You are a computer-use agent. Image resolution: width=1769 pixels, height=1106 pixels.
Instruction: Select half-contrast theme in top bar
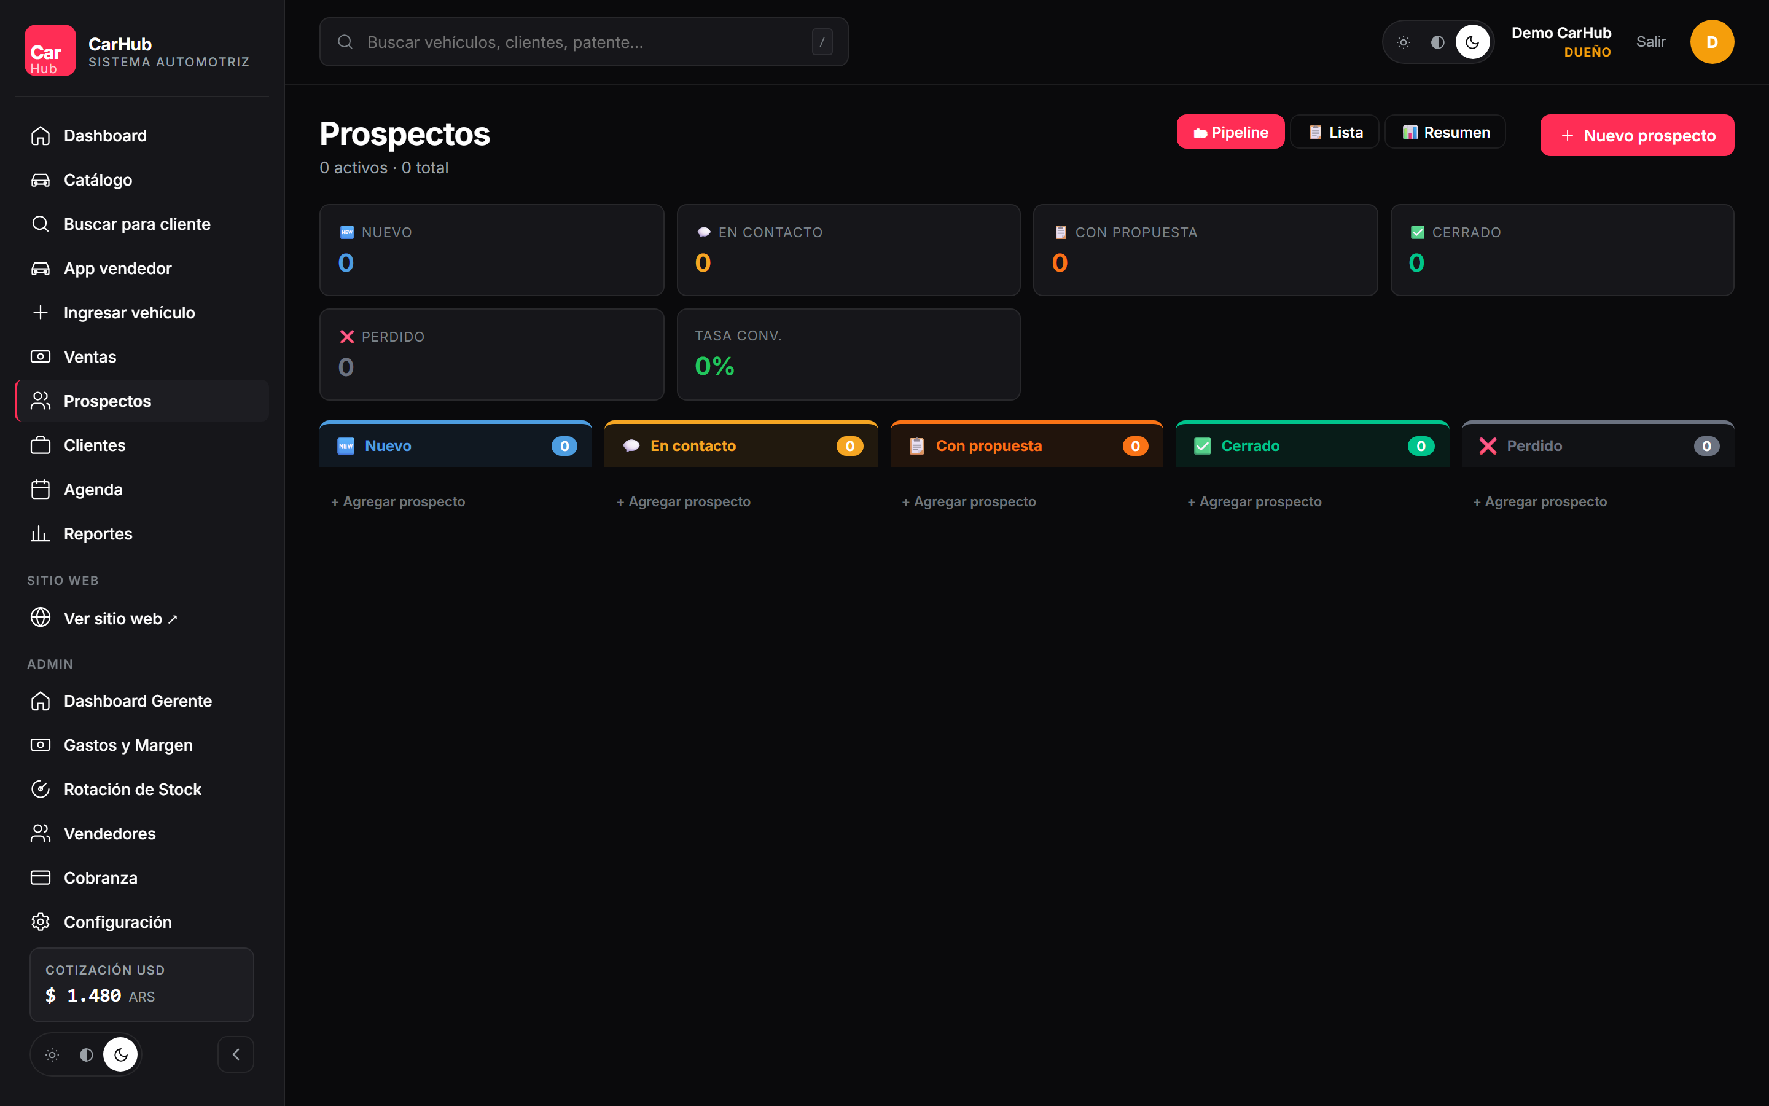click(x=1438, y=42)
